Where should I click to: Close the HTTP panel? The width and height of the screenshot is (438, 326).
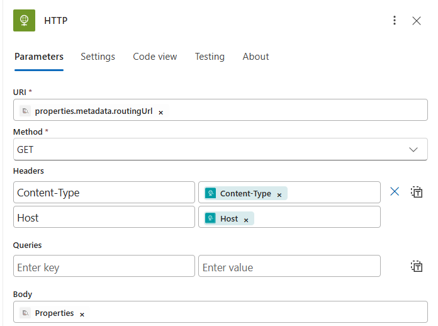pyautogui.click(x=417, y=21)
